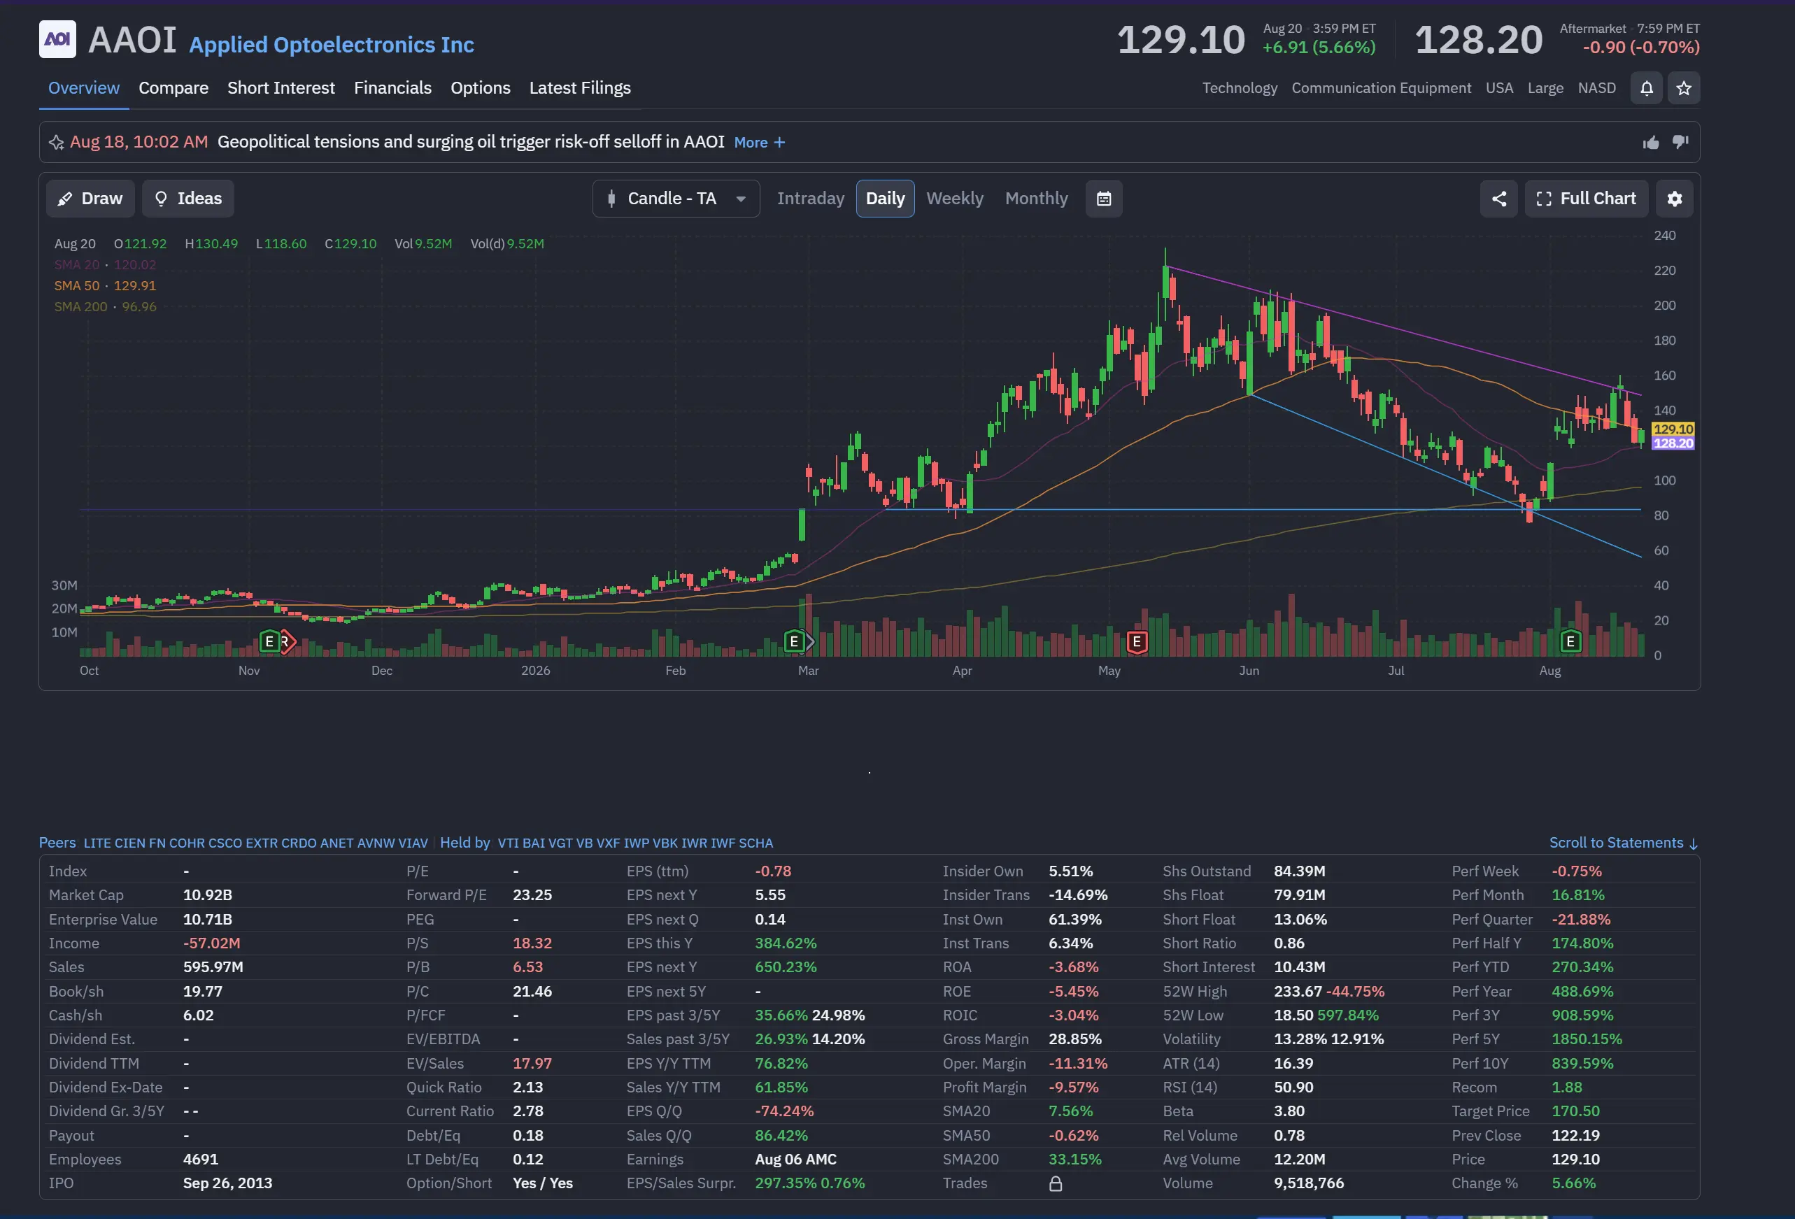Open the Applied Optoelectronics Inc company link
Viewport: 1795px width, 1219px height.
pos(332,45)
